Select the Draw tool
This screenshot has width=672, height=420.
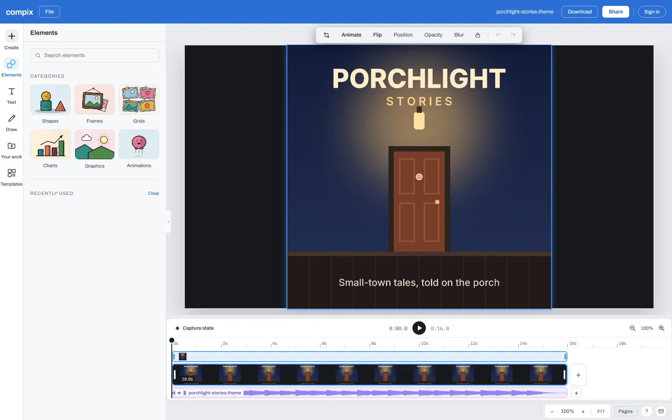(x=11, y=123)
